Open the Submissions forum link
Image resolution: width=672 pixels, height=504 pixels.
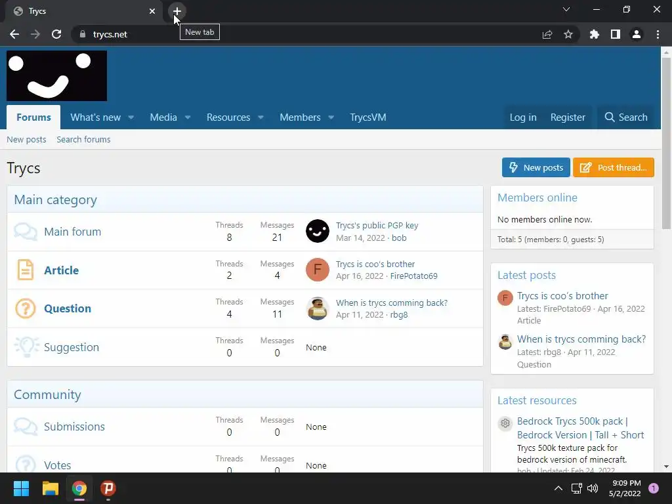point(75,427)
